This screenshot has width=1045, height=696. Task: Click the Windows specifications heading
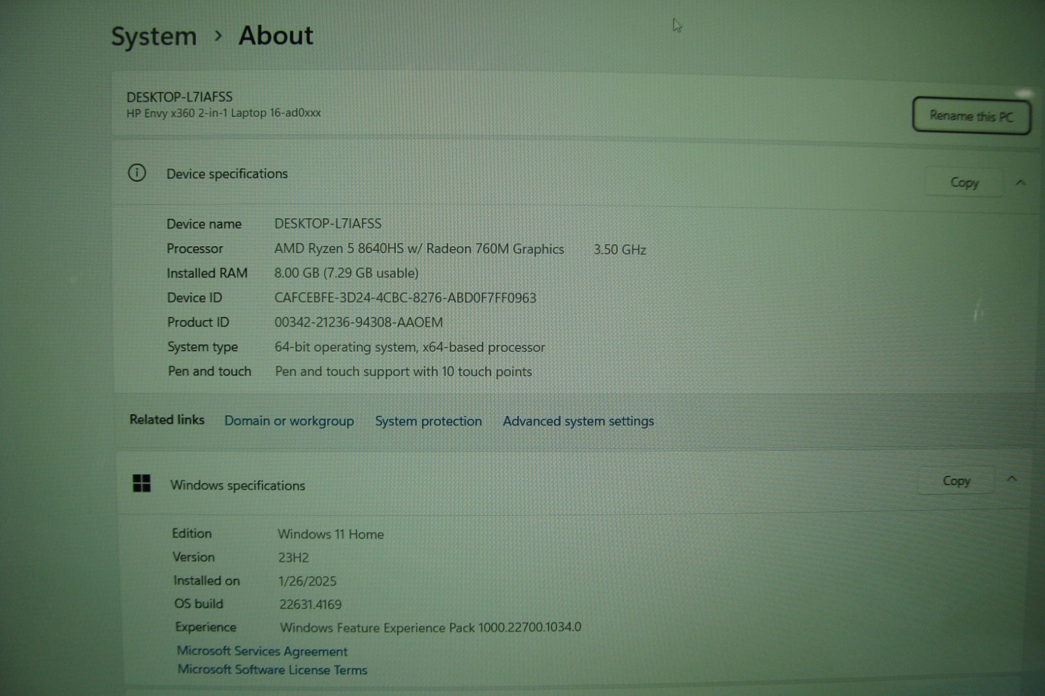238,485
